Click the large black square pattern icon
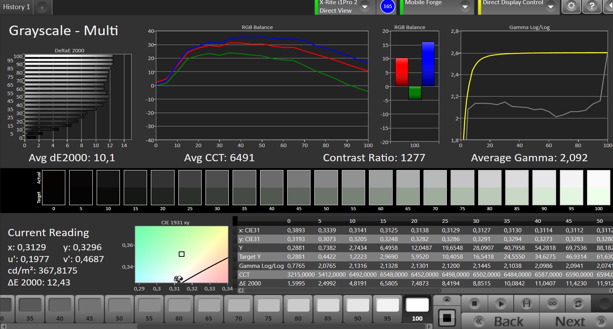Viewport: 613px width, 329px height. pyautogui.click(x=447, y=318)
